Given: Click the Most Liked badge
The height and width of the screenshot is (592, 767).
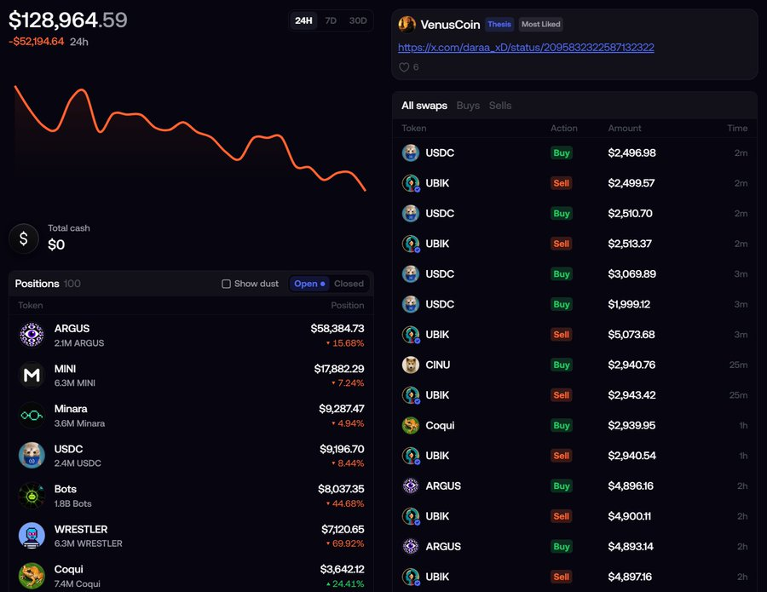Looking at the screenshot, I should pos(540,25).
